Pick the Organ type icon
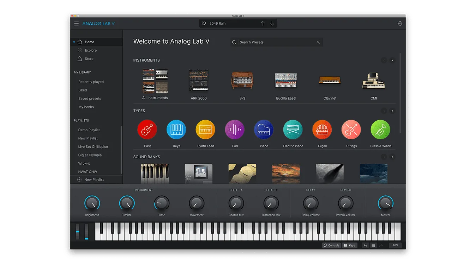The height and width of the screenshot is (272, 476). click(x=322, y=129)
